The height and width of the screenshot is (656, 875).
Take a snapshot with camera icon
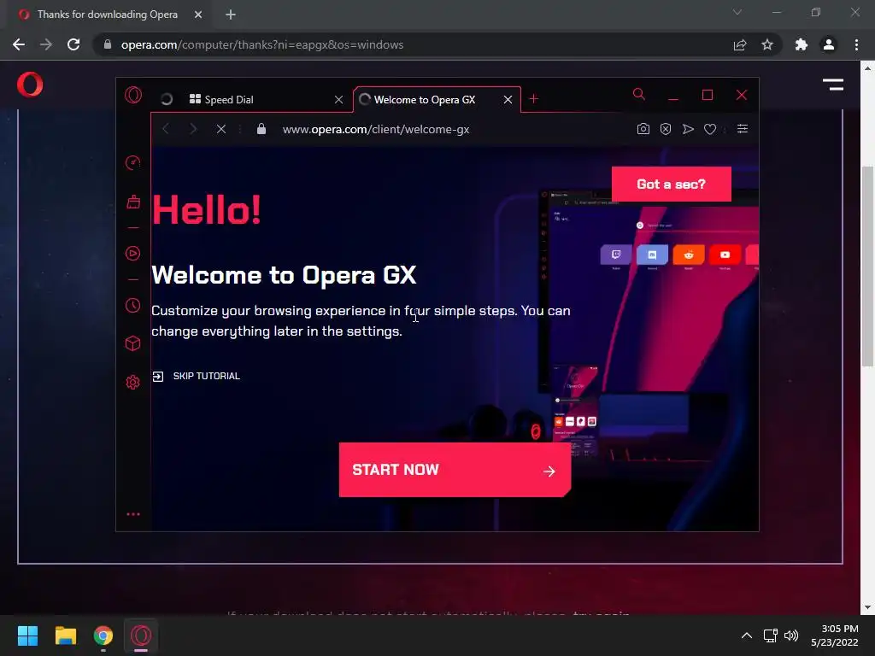click(643, 130)
